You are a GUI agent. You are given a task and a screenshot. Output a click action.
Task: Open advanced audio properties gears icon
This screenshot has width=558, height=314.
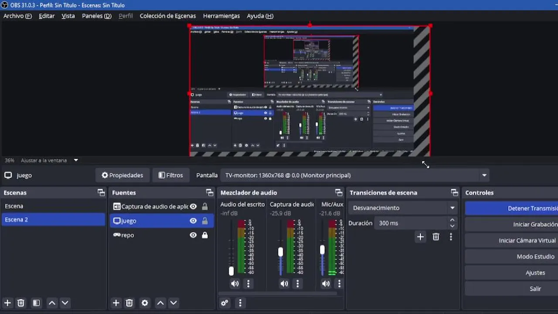225,303
